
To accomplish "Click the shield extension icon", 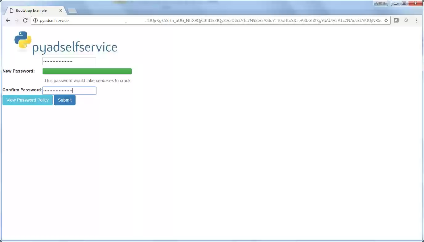I will (x=396, y=20).
